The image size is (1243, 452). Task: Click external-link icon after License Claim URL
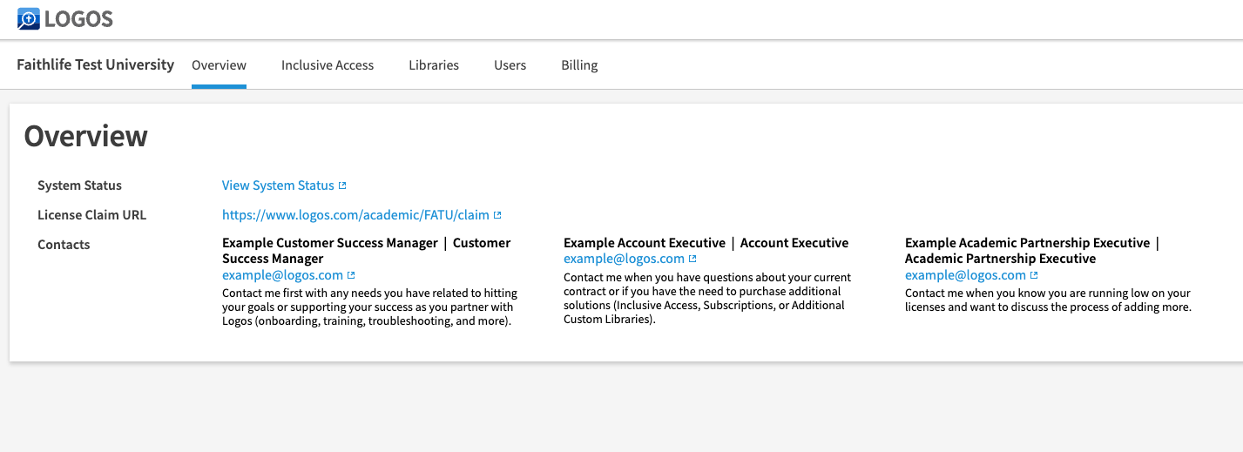[x=497, y=215]
